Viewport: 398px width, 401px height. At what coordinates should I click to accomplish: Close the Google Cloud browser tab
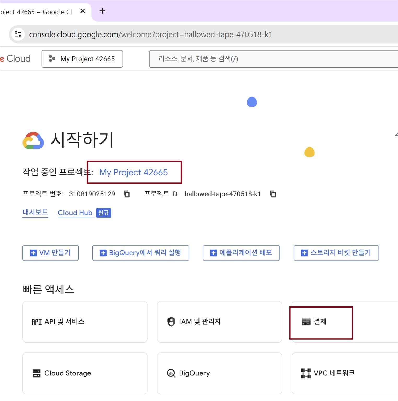[83, 11]
